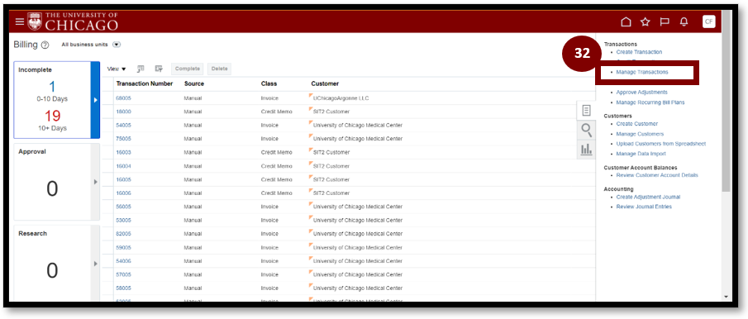The width and height of the screenshot is (748, 319).
Task: Open transaction number 54005
Action: coord(123,126)
